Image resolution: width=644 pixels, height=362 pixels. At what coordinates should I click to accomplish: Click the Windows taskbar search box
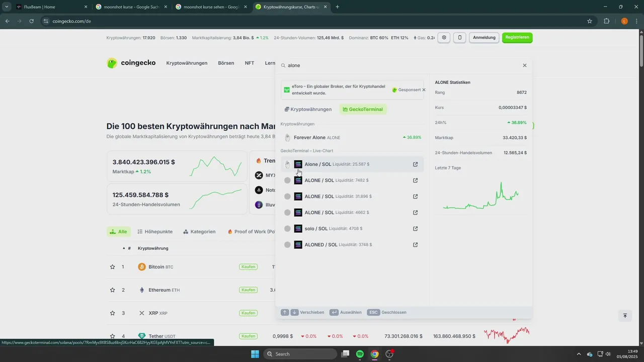click(x=300, y=354)
